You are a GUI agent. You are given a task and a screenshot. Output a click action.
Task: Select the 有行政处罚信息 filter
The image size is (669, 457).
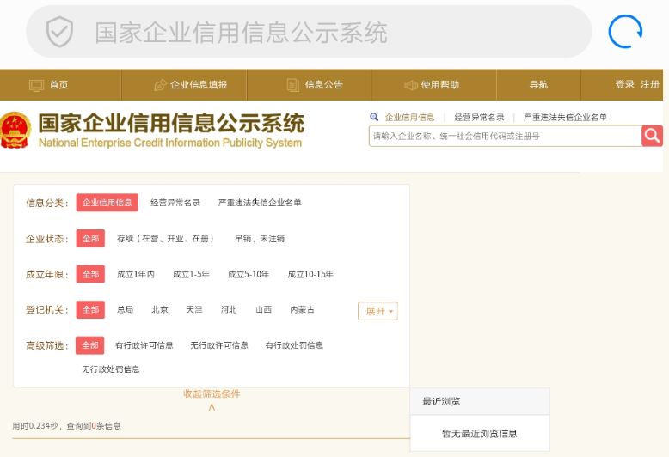click(x=294, y=345)
